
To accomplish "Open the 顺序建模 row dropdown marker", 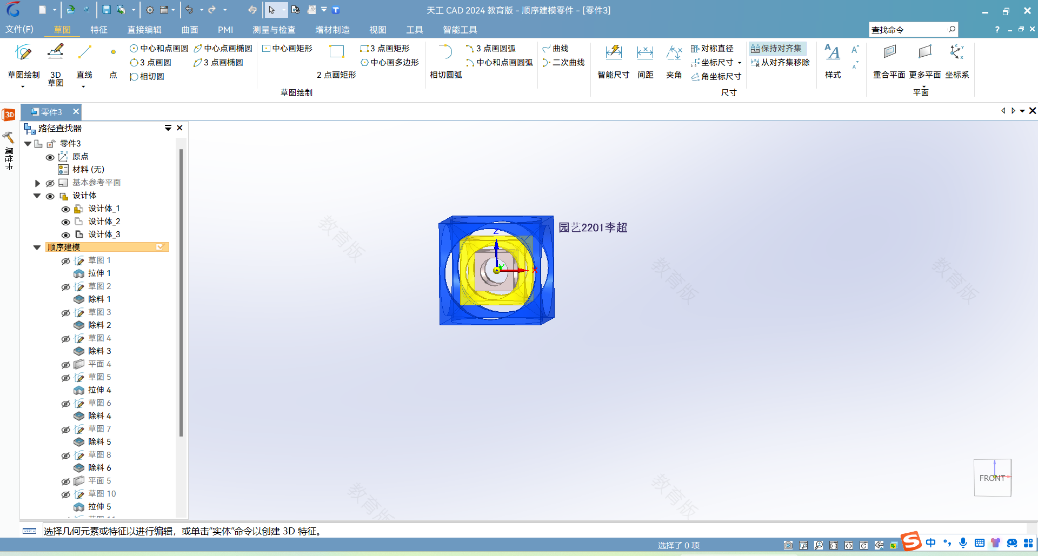I will pyautogui.click(x=160, y=247).
